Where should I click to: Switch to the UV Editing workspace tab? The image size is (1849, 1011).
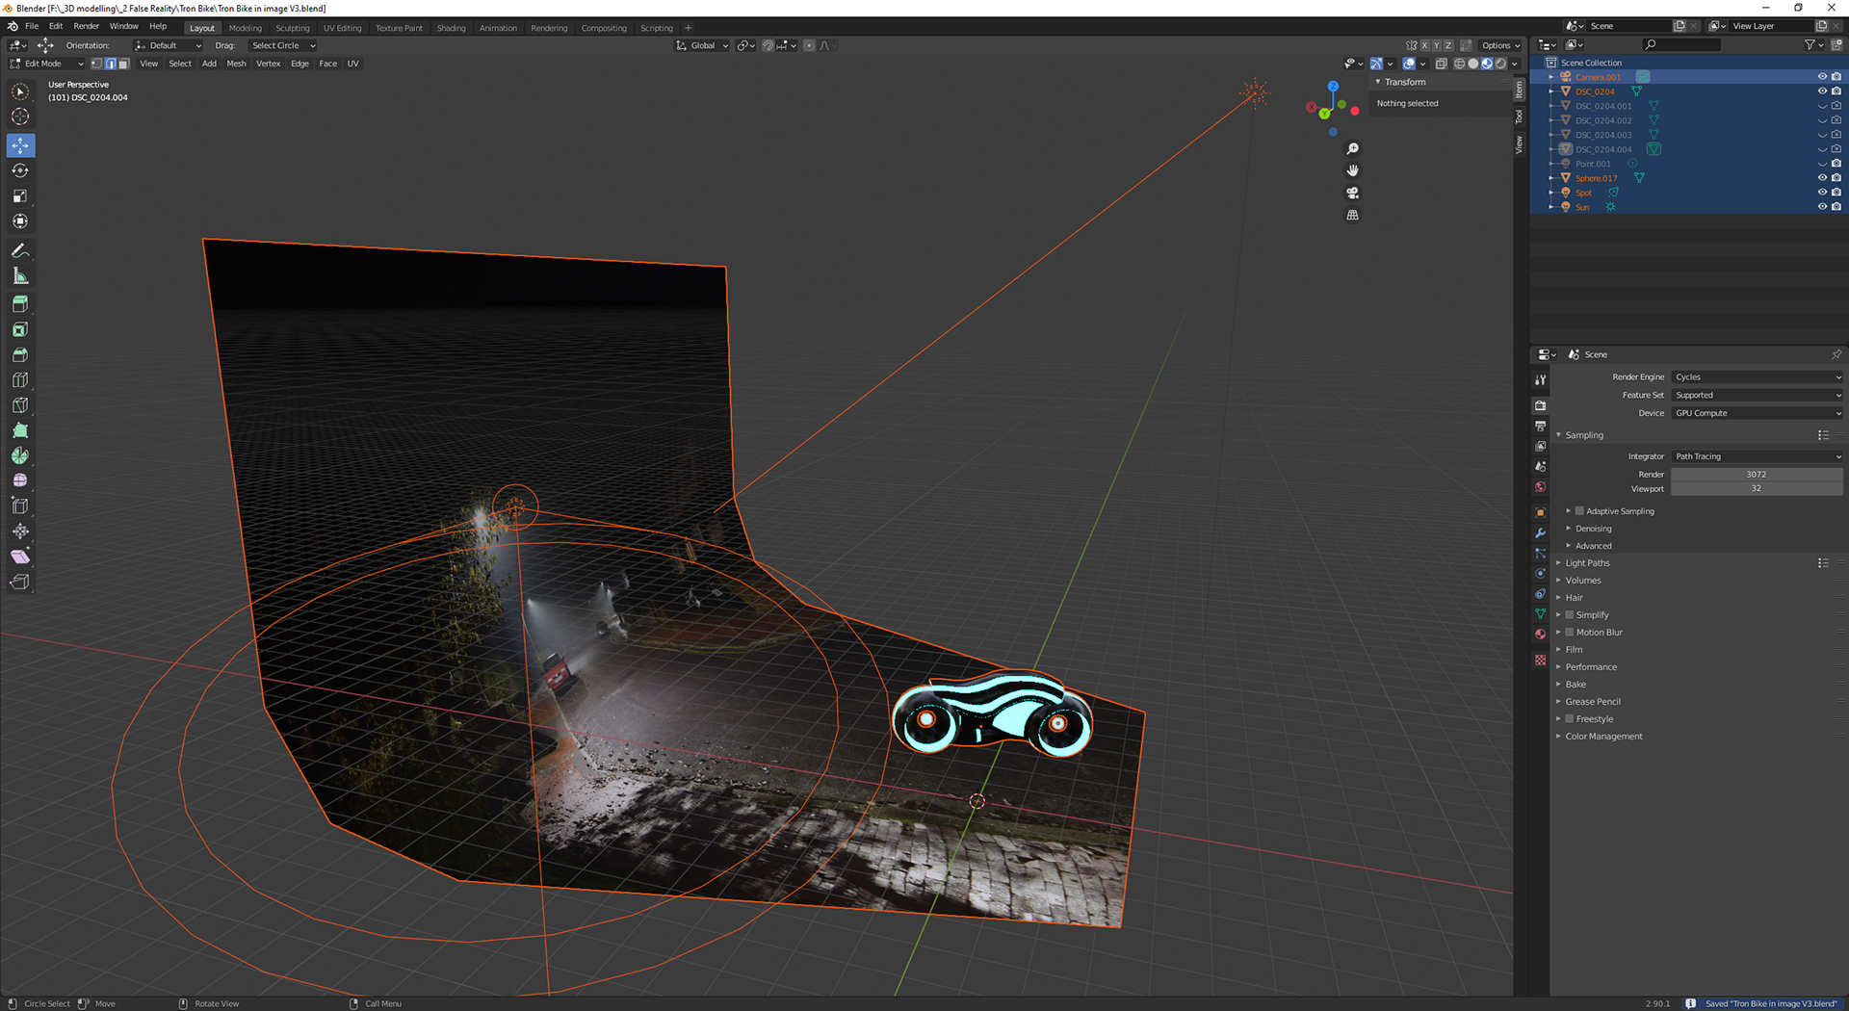pos(342,28)
